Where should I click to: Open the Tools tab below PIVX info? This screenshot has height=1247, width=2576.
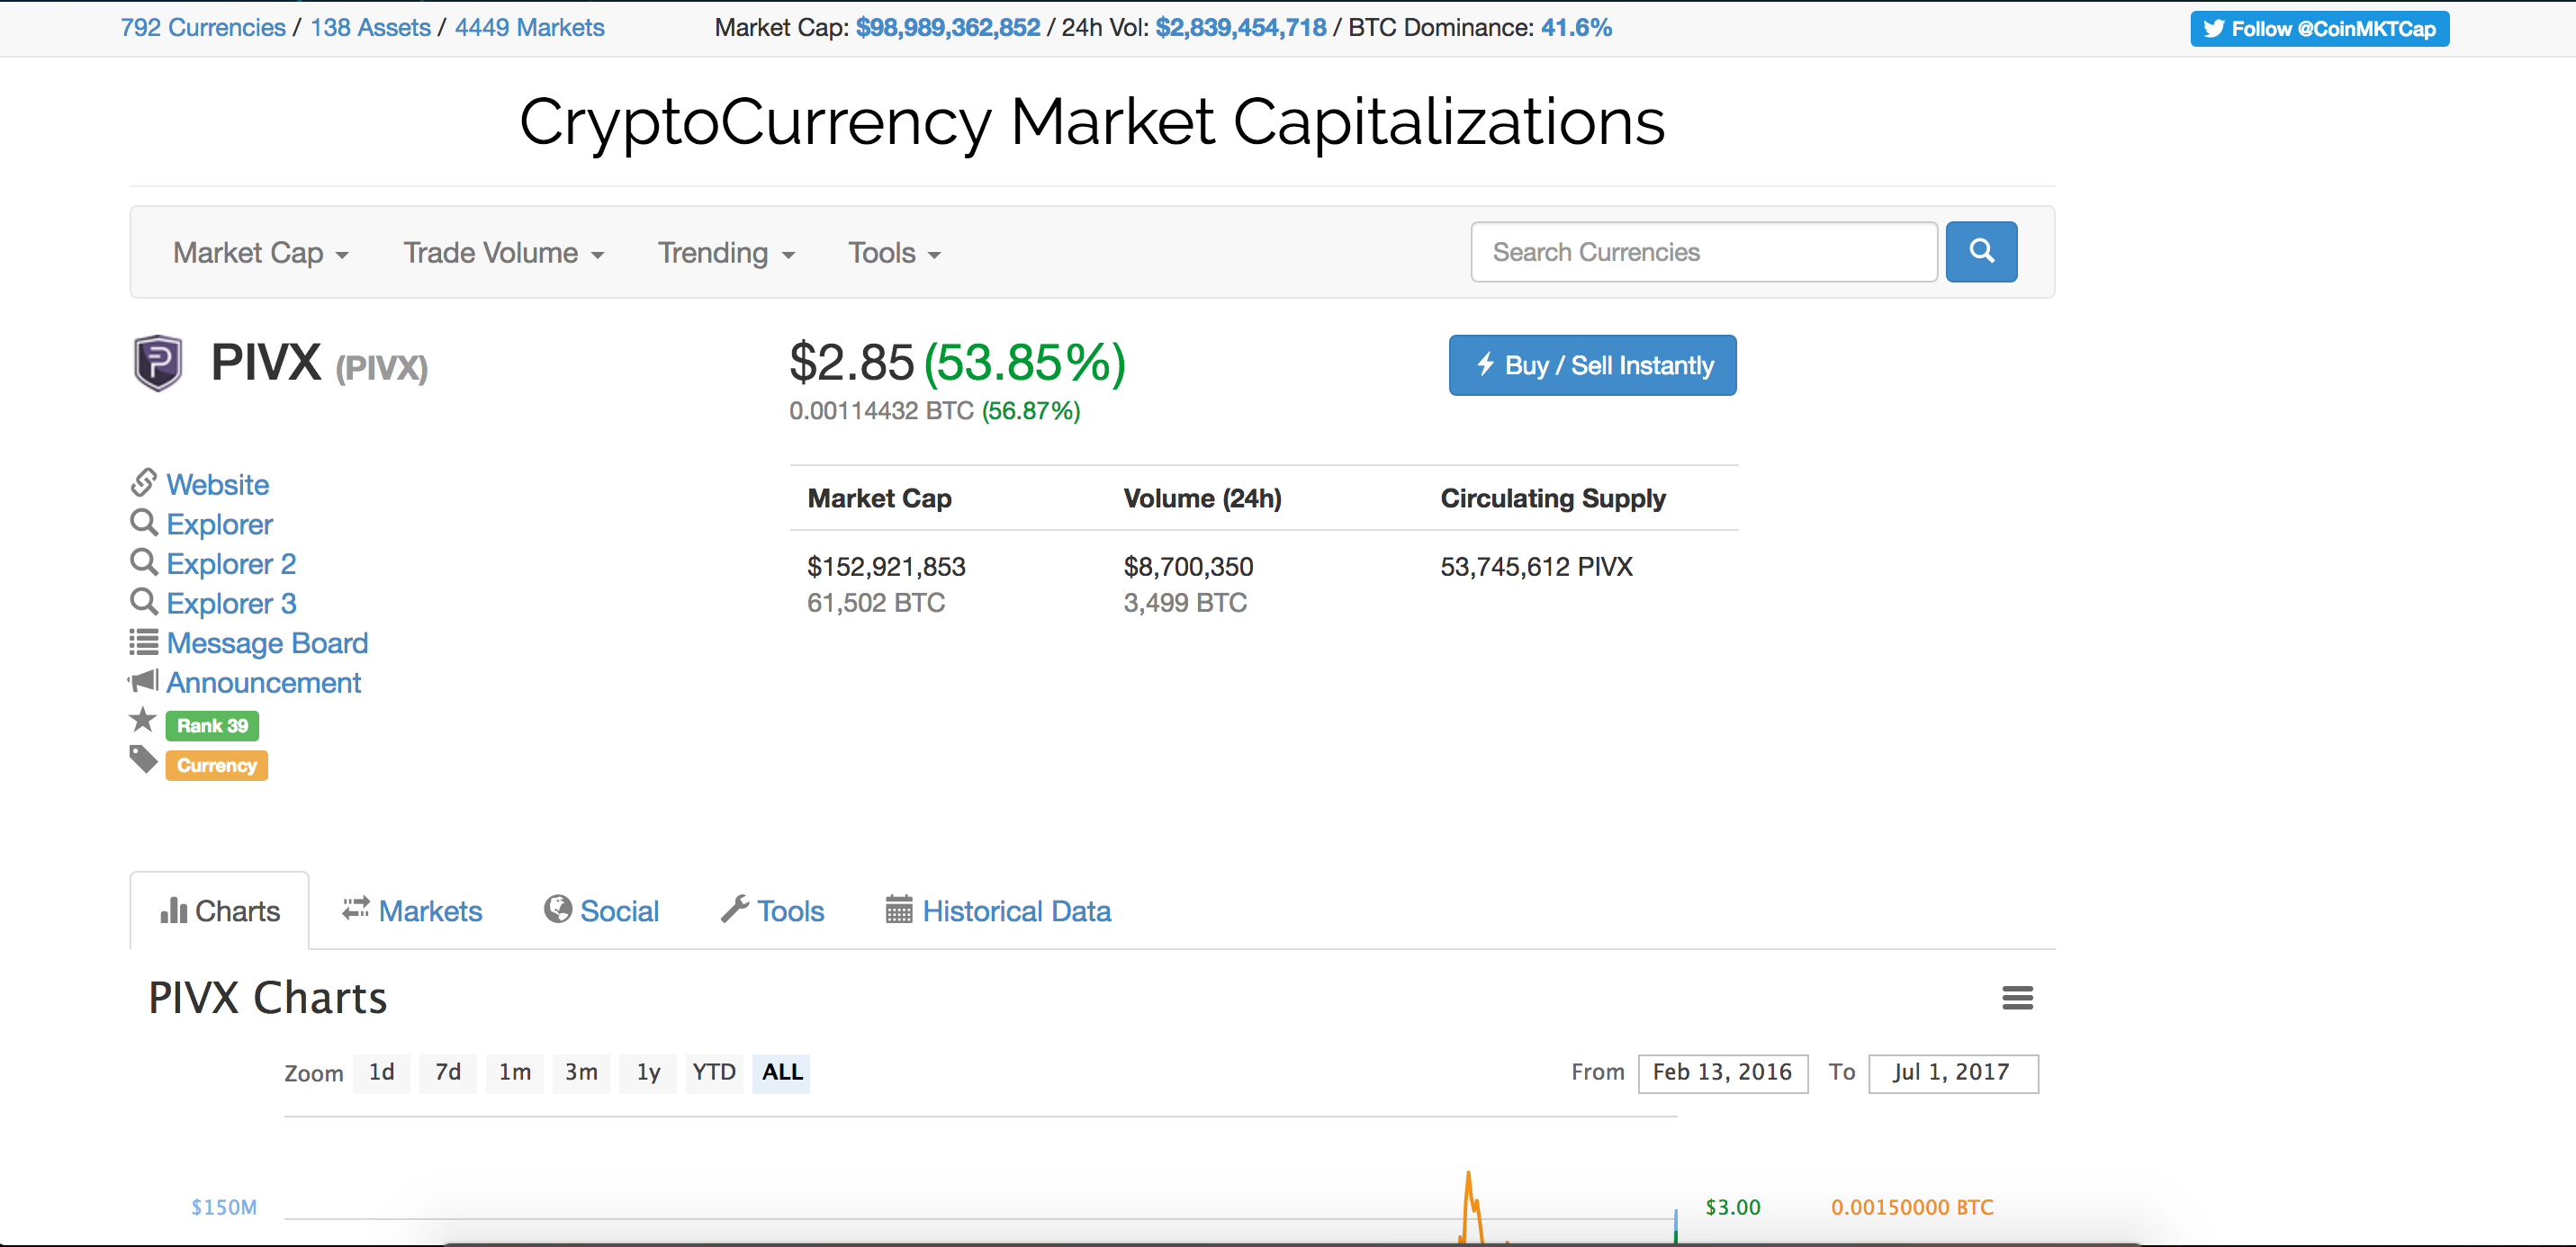coord(773,911)
